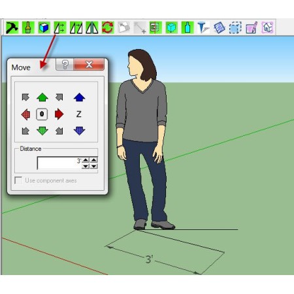
Task: Click the grey down-left diagonal arrow
Action: pyautogui.click(x=25, y=131)
